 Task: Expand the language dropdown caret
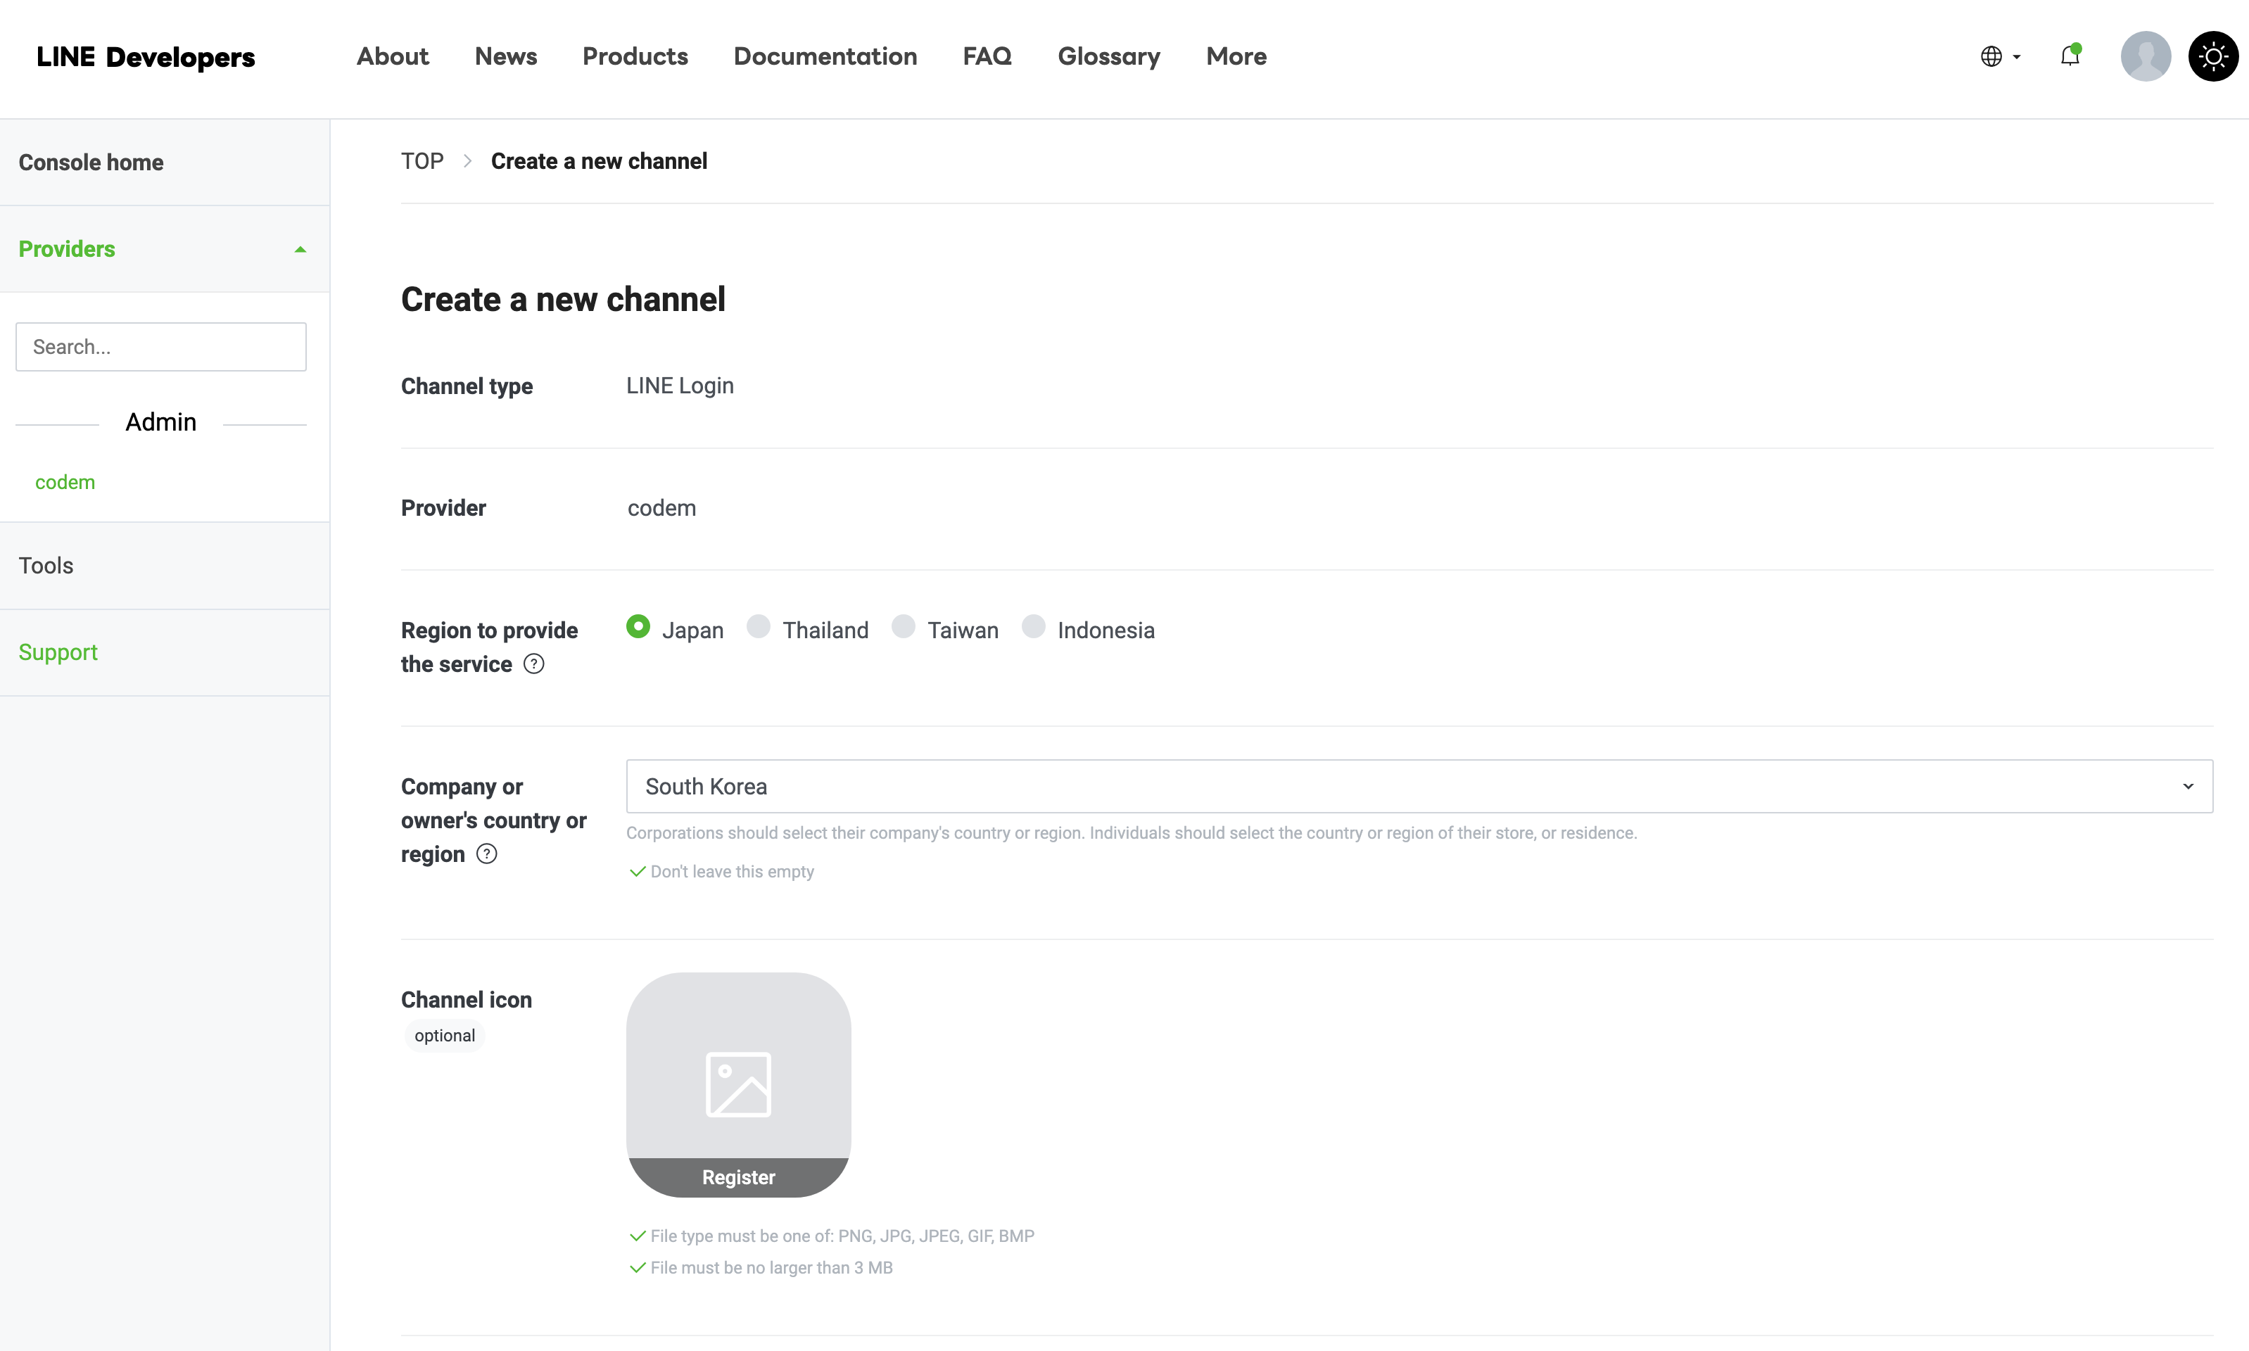[2017, 56]
